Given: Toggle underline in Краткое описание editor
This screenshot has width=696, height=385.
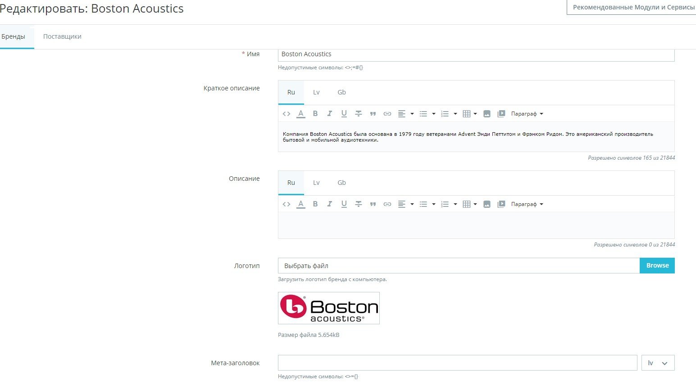Looking at the screenshot, I should click(x=344, y=114).
